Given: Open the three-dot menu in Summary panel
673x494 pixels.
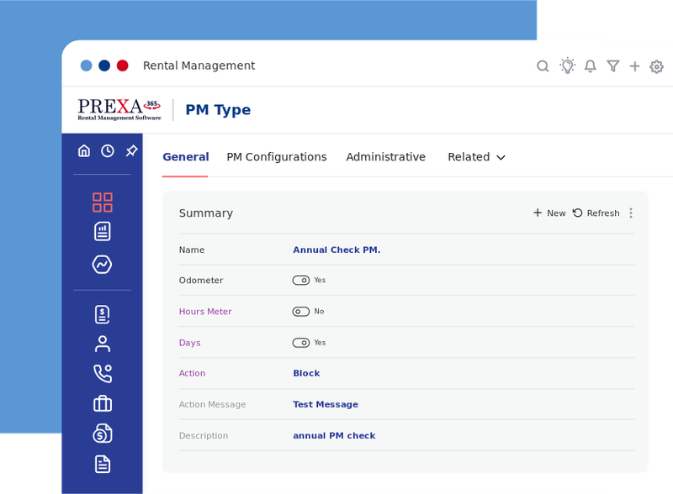Looking at the screenshot, I should pyautogui.click(x=631, y=213).
